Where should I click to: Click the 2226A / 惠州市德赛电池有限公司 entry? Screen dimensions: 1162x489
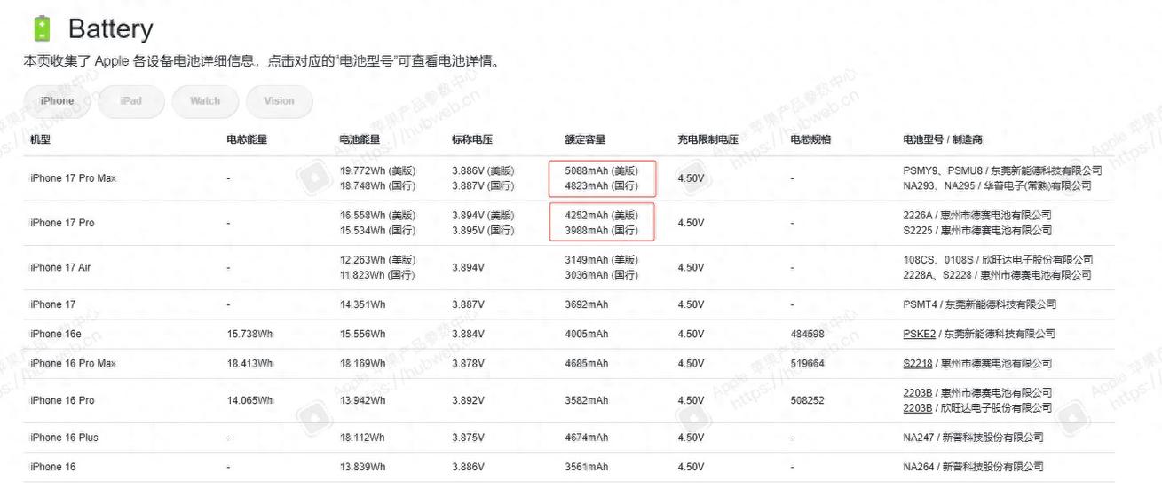point(977,215)
